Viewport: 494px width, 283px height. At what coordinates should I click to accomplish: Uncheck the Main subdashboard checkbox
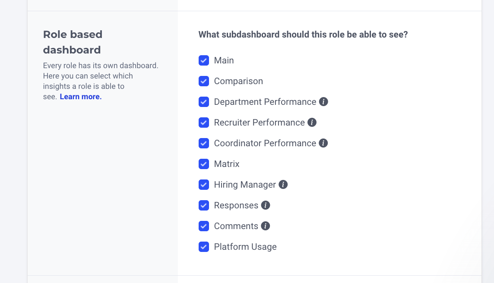point(204,60)
